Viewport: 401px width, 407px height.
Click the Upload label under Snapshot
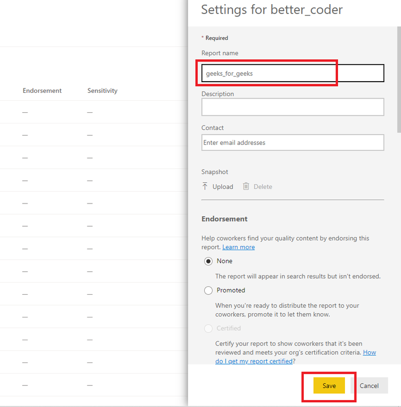[223, 187]
